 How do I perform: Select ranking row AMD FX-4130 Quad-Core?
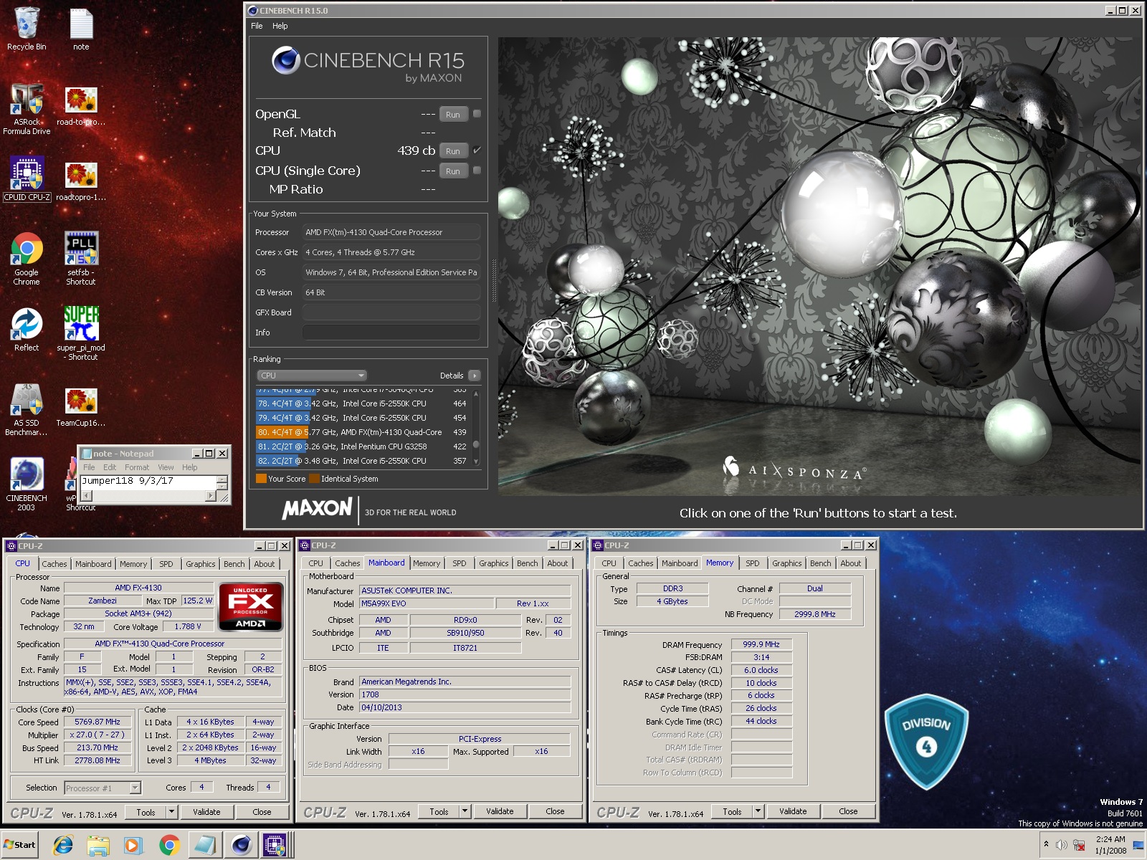[362, 432]
